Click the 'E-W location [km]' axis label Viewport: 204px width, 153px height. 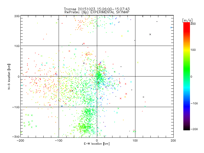[97, 144]
